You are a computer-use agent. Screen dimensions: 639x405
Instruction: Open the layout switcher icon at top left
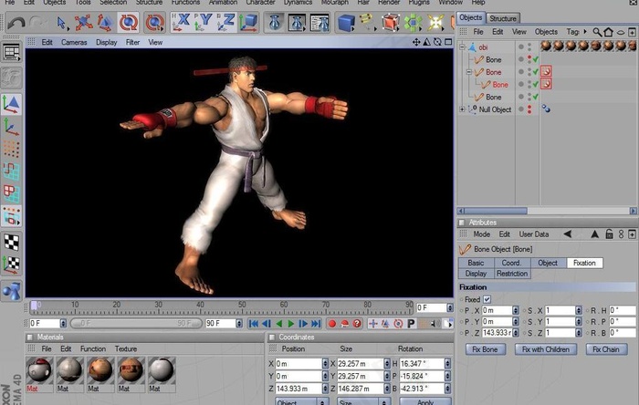(11, 53)
